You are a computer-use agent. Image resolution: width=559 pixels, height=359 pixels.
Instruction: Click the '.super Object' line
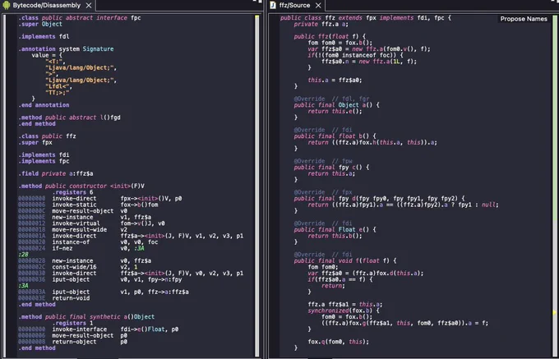click(x=40, y=24)
